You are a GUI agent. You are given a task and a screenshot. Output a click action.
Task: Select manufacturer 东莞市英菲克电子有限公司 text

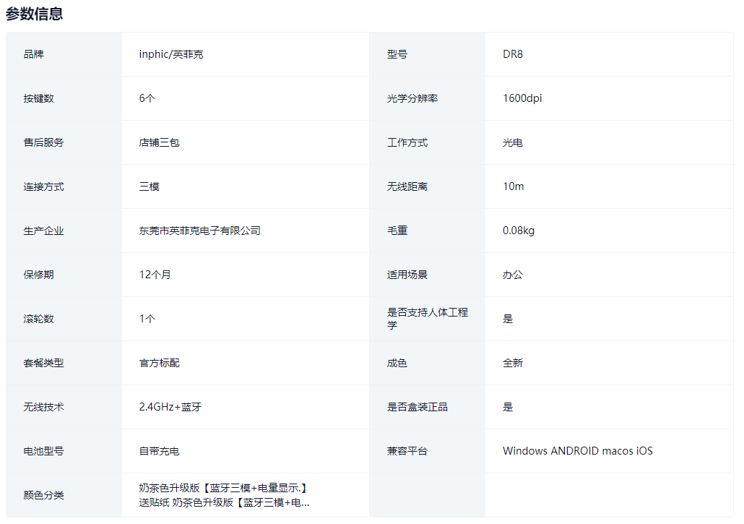click(199, 231)
